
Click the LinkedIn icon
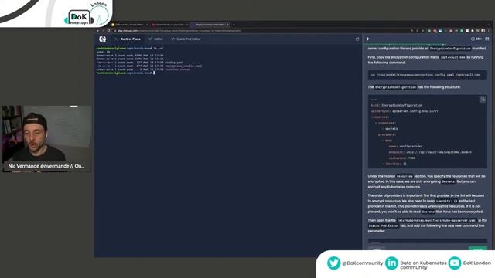(x=391, y=263)
